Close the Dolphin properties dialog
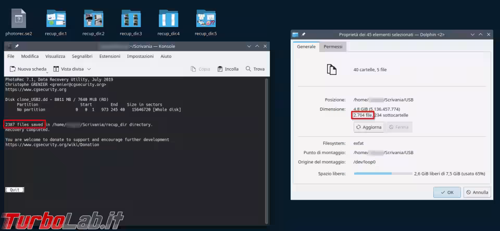The height and width of the screenshot is (231, 500). [488, 34]
